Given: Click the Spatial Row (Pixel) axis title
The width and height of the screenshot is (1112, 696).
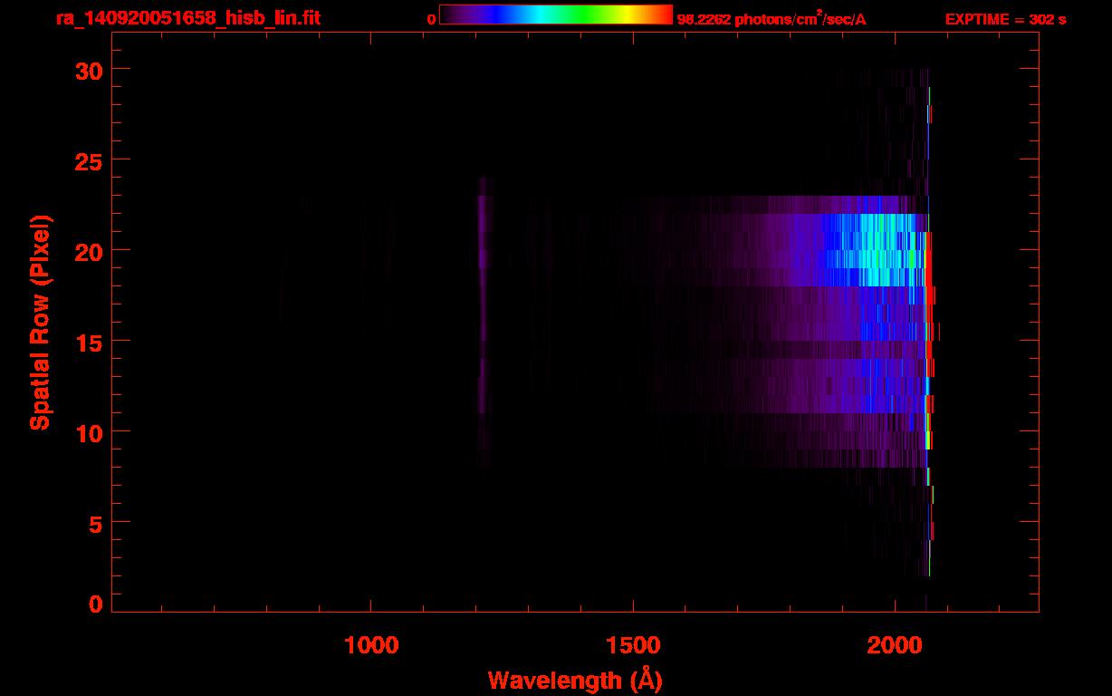Looking at the screenshot, I should (x=40, y=323).
